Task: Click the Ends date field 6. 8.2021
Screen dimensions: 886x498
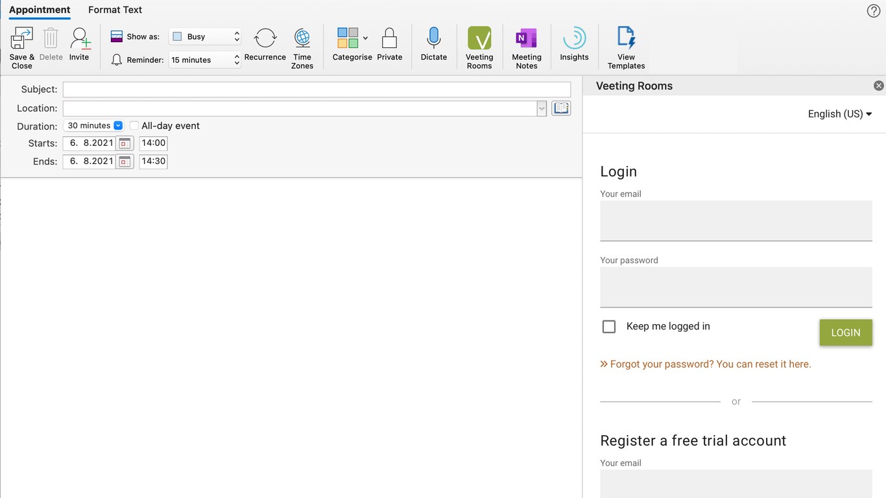Action: point(90,161)
